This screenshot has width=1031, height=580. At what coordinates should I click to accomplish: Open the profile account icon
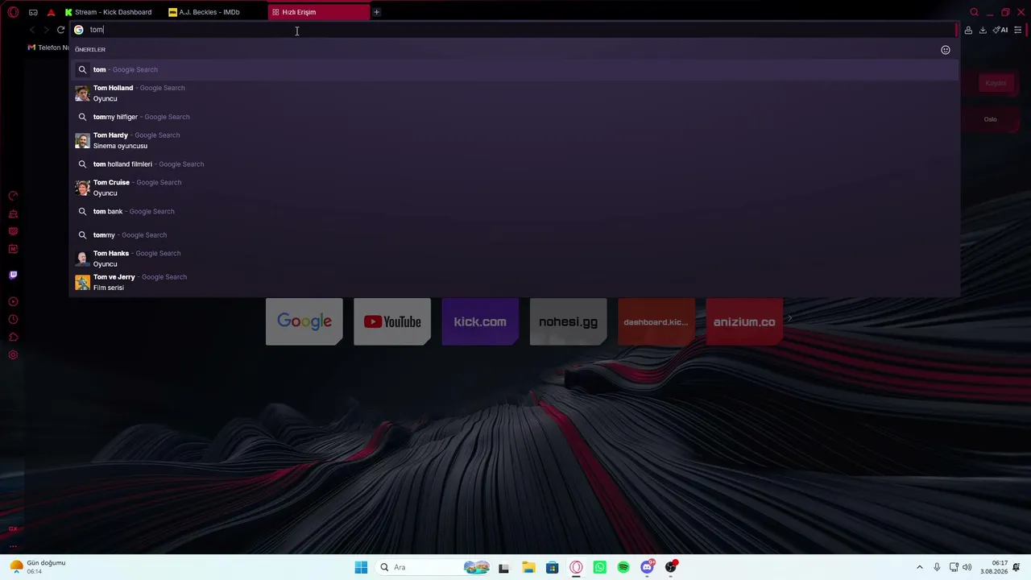pyautogui.click(x=968, y=30)
